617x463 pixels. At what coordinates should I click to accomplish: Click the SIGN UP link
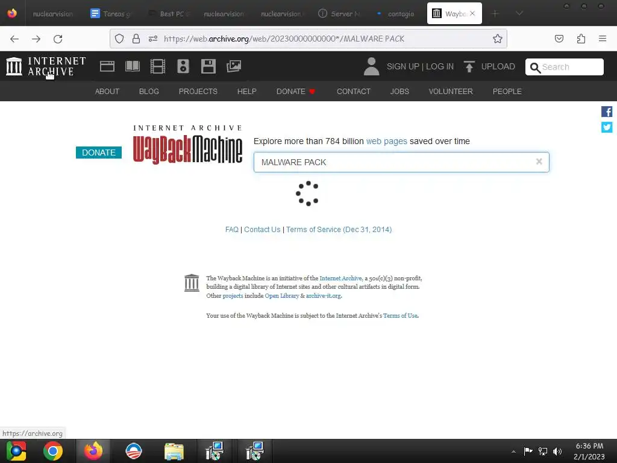[x=402, y=66]
